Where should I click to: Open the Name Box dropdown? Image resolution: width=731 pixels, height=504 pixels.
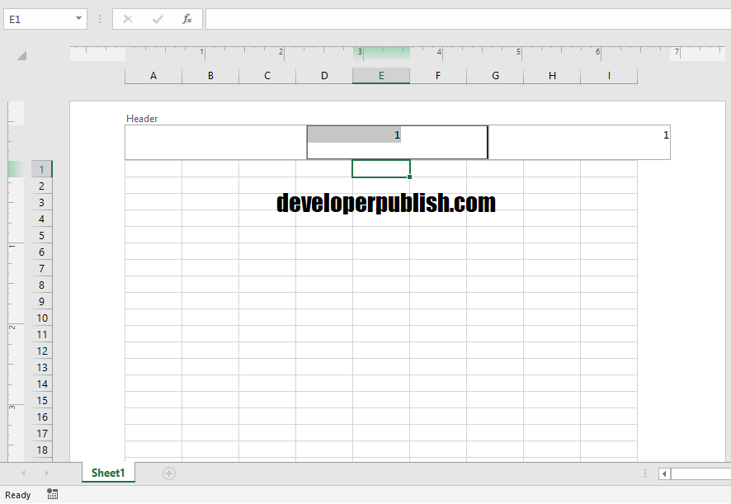click(79, 18)
